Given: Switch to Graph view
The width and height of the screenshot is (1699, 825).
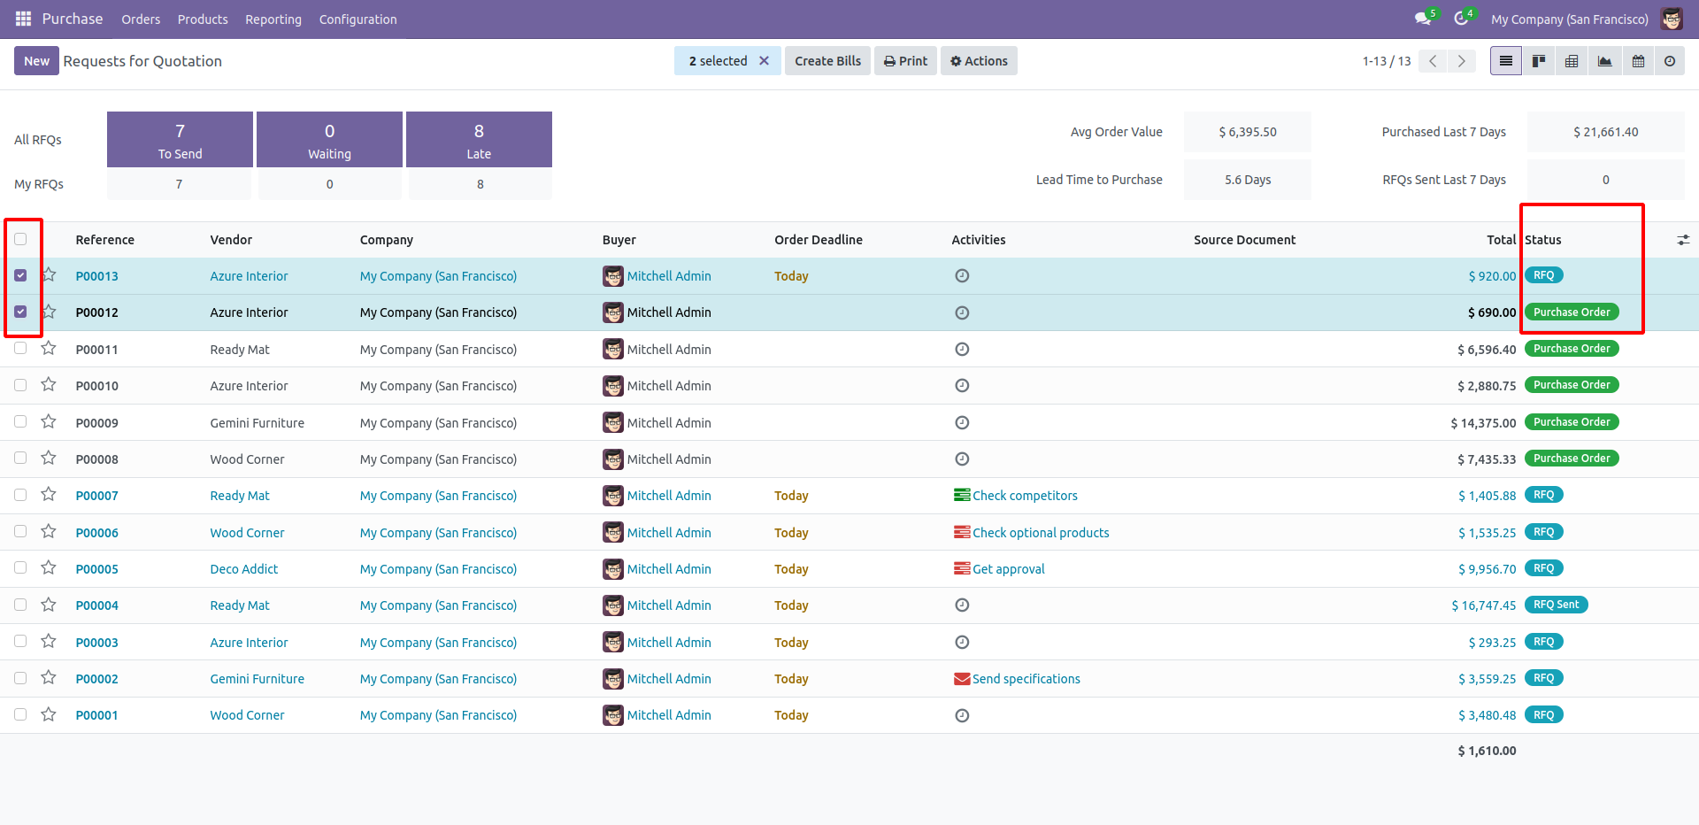Looking at the screenshot, I should (x=1604, y=61).
